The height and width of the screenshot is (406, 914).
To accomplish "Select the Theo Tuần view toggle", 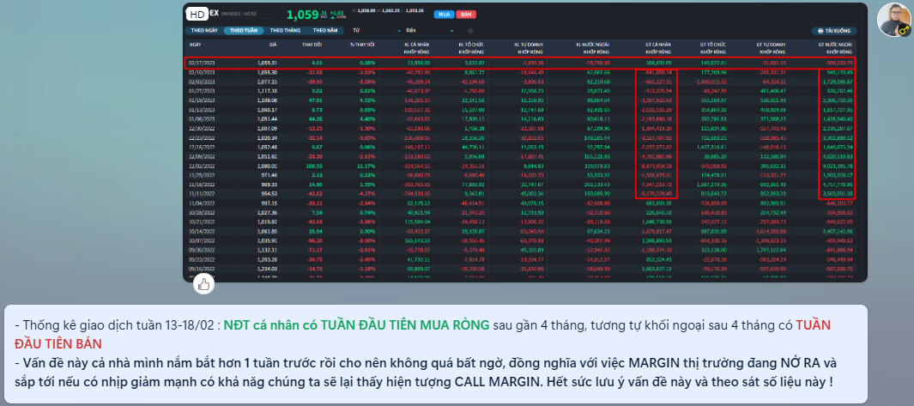I will [x=244, y=30].
